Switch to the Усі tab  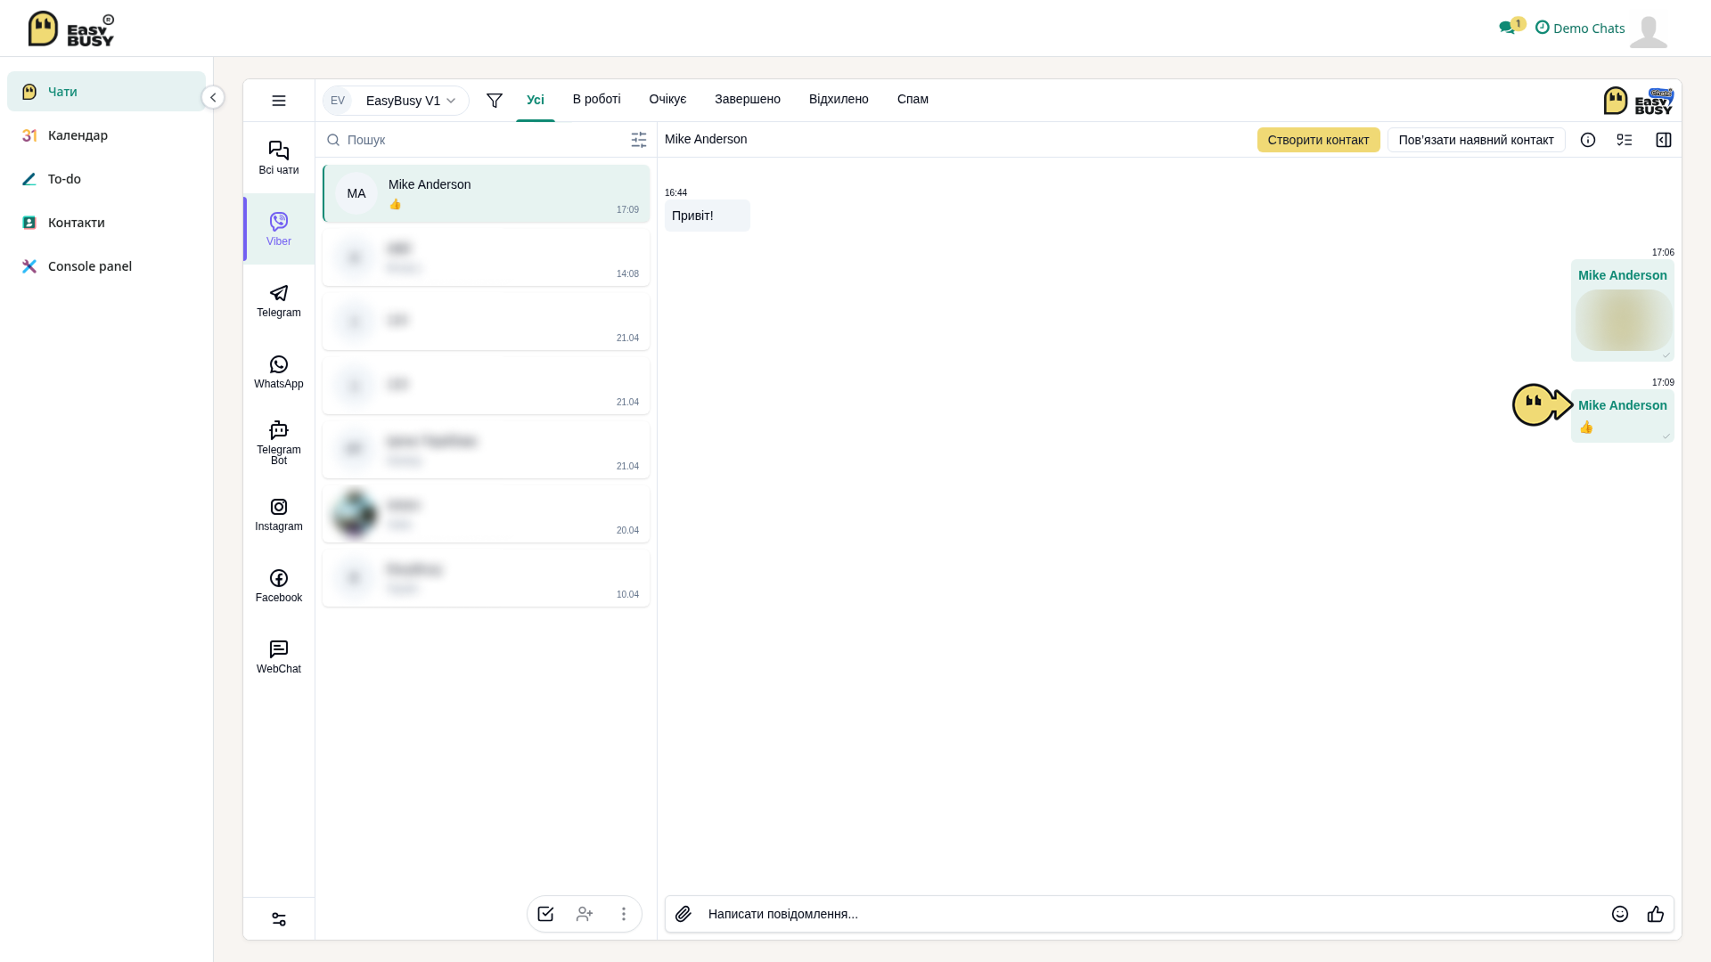pyautogui.click(x=536, y=100)
